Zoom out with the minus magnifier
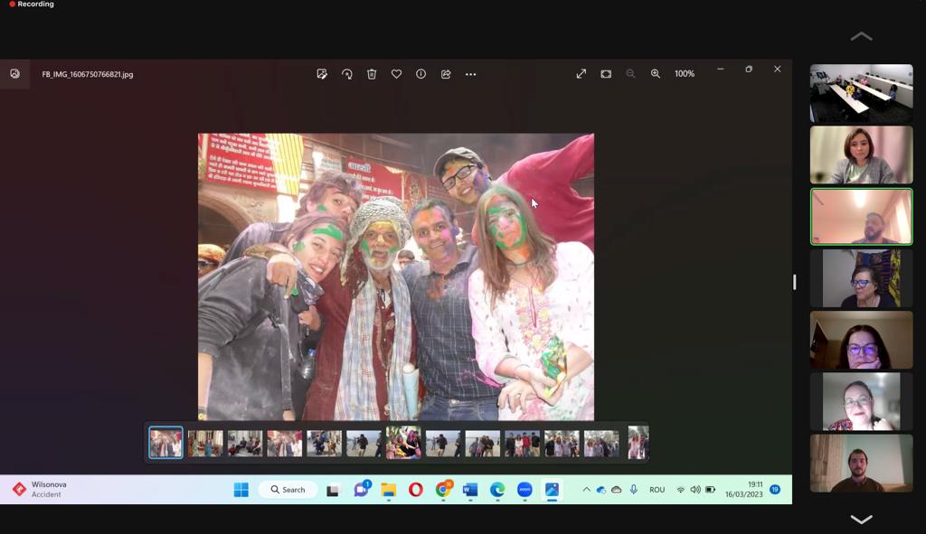 (x=630, y=74)
